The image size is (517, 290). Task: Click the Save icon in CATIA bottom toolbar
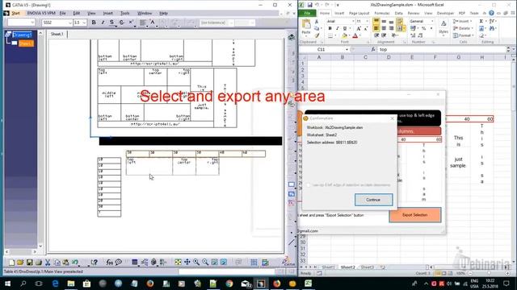click(30, 262)
